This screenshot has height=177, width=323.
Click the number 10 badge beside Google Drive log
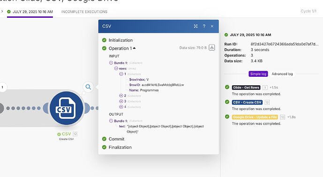[x=282, y=117]
